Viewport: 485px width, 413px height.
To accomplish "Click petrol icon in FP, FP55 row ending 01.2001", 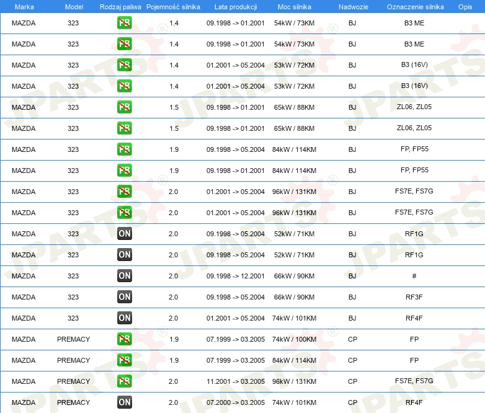I will pyautogui.click(x=124, y=170).
